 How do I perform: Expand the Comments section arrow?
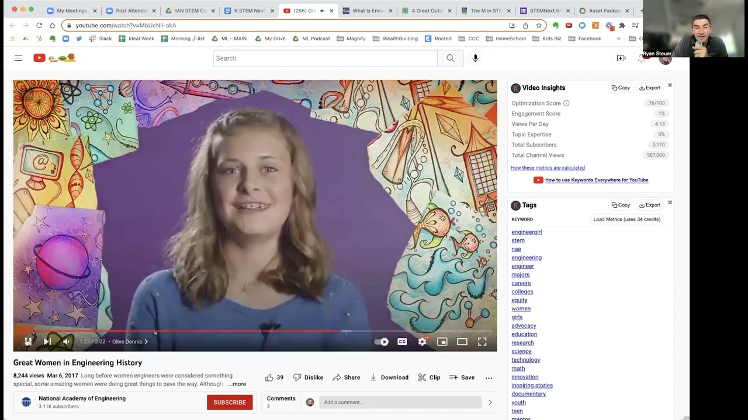(490, 402)
